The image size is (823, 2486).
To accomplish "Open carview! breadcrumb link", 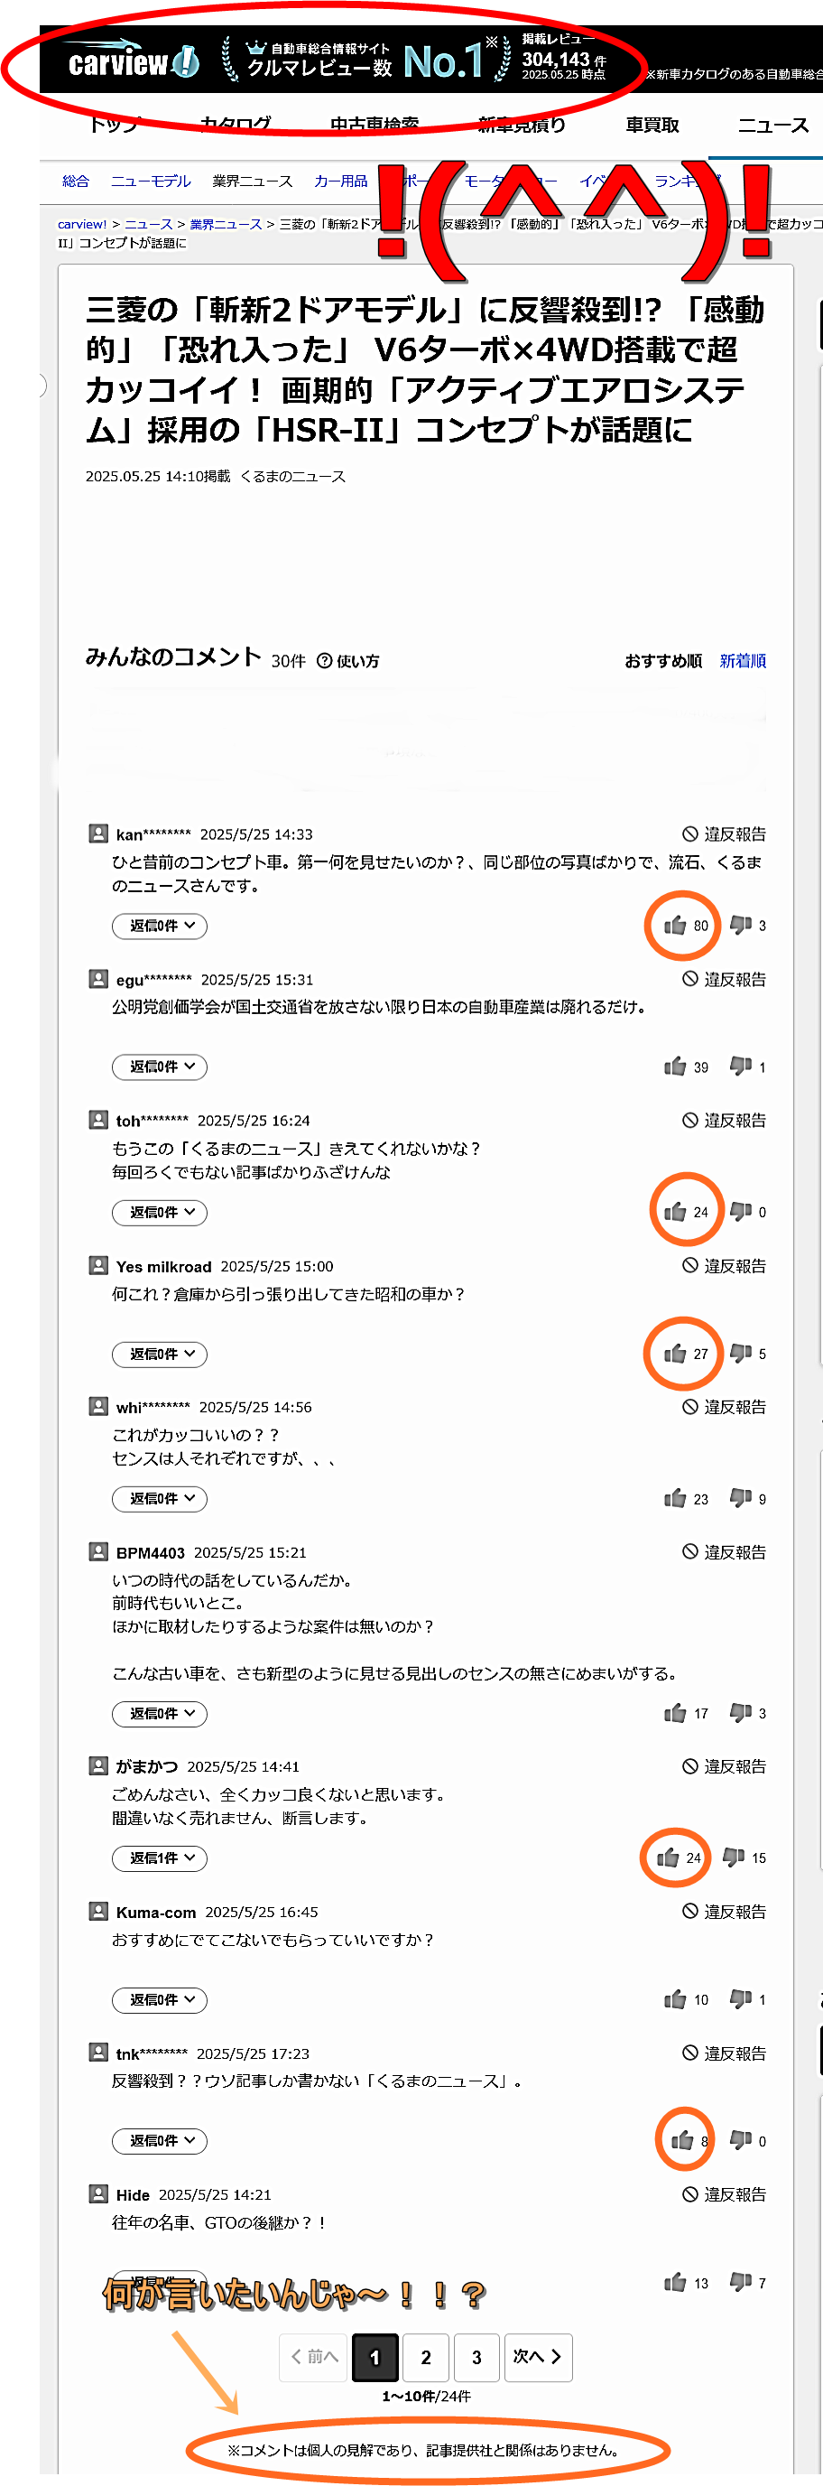I will (82, 224).
